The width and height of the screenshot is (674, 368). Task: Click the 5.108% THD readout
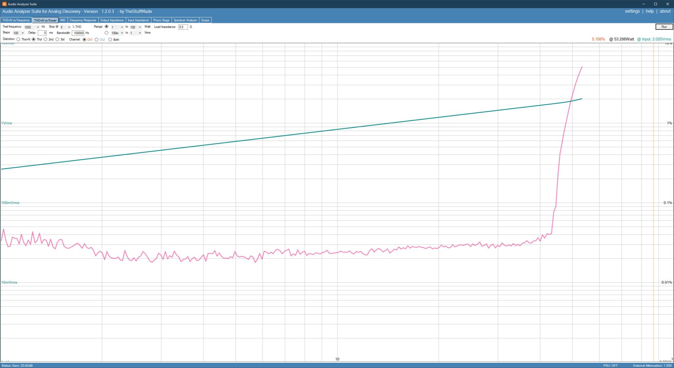[598, 39]
